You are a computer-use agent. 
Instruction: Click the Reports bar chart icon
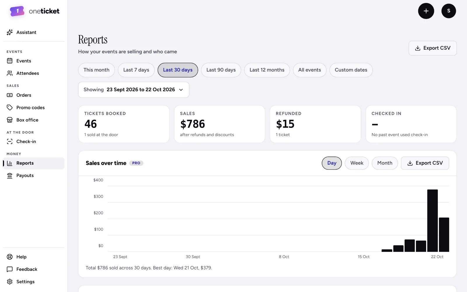coord(10,163)
